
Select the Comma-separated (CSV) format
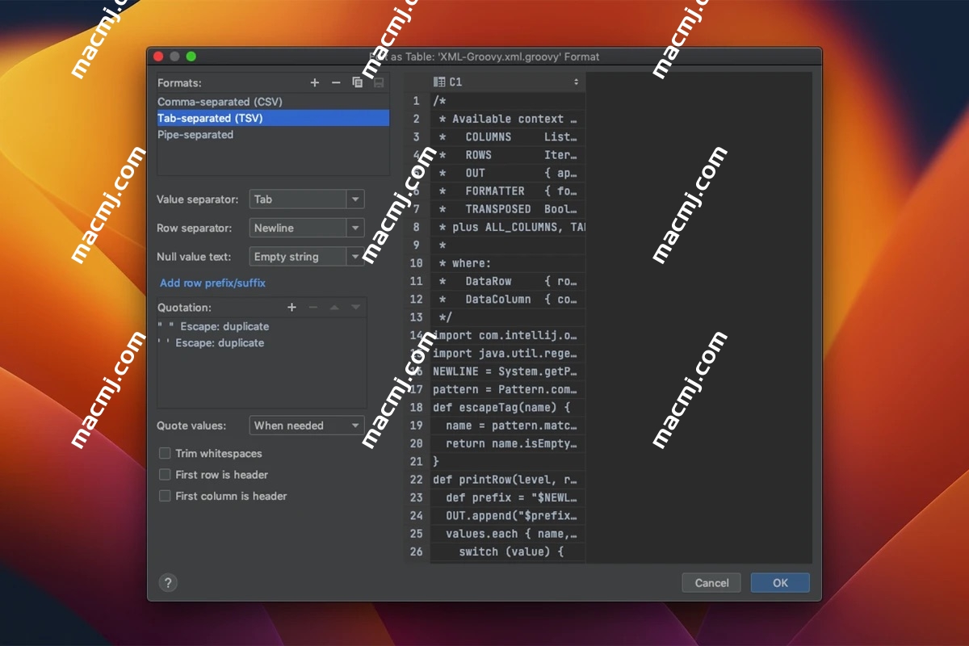point(220,101)
